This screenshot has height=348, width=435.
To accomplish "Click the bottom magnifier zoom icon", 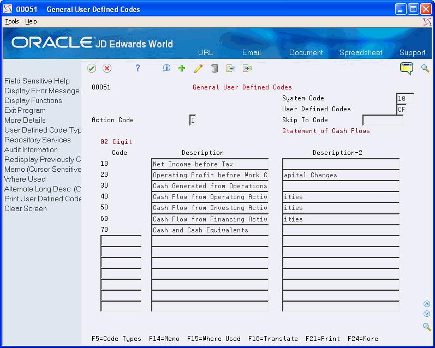I will pos(427,327).
